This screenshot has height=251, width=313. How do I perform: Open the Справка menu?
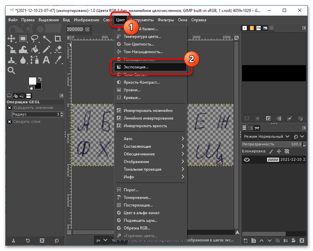coord(199,20)
